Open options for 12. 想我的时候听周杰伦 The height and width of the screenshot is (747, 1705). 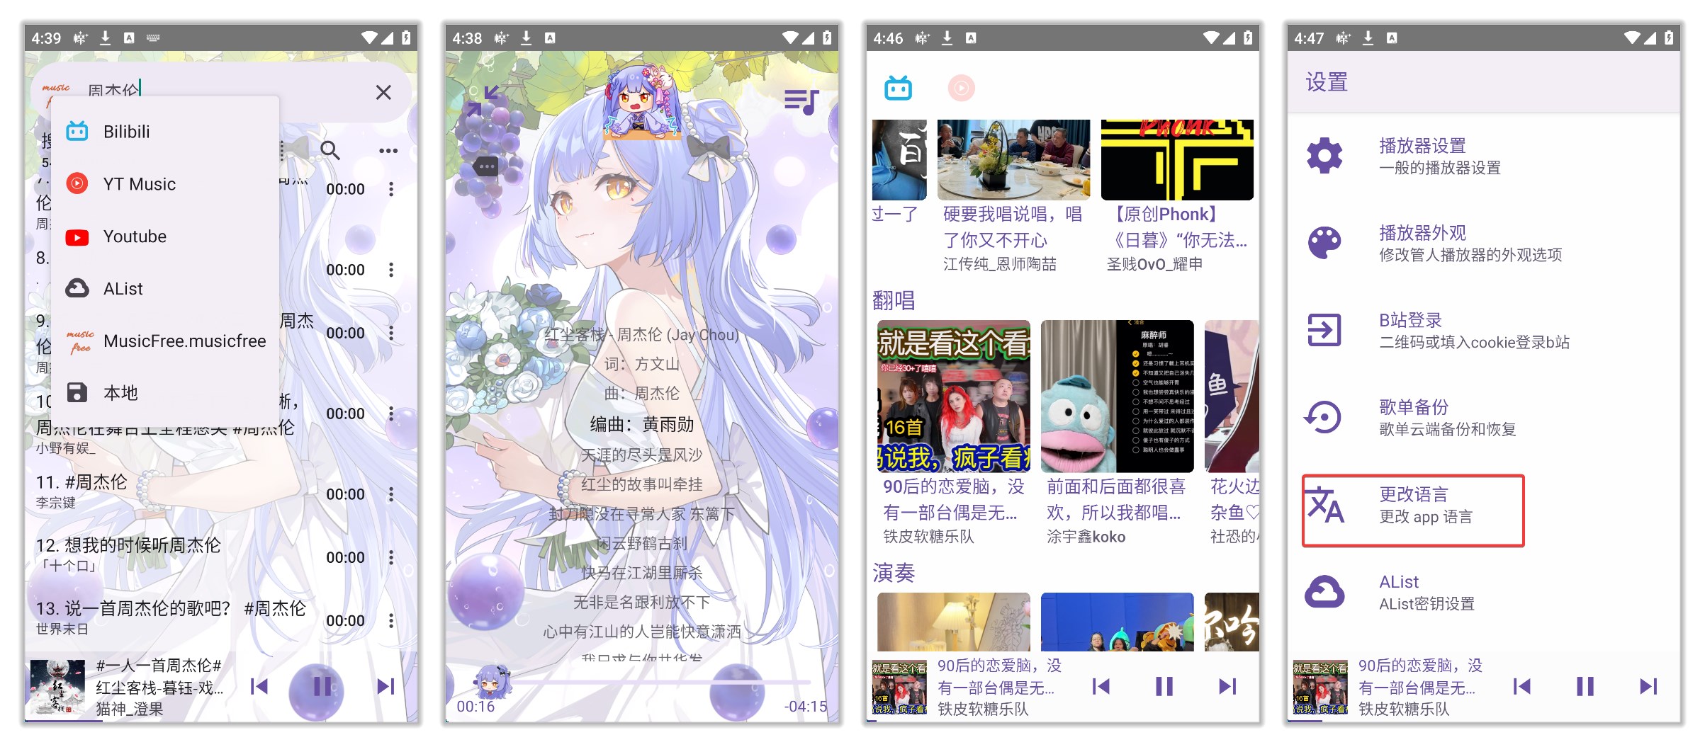(391, 558)
